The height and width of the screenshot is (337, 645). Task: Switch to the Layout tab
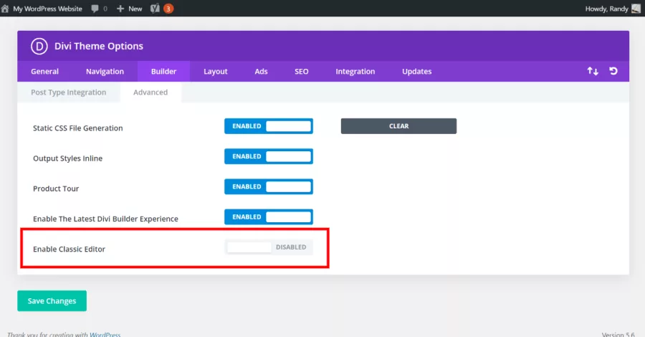point(216,71)
